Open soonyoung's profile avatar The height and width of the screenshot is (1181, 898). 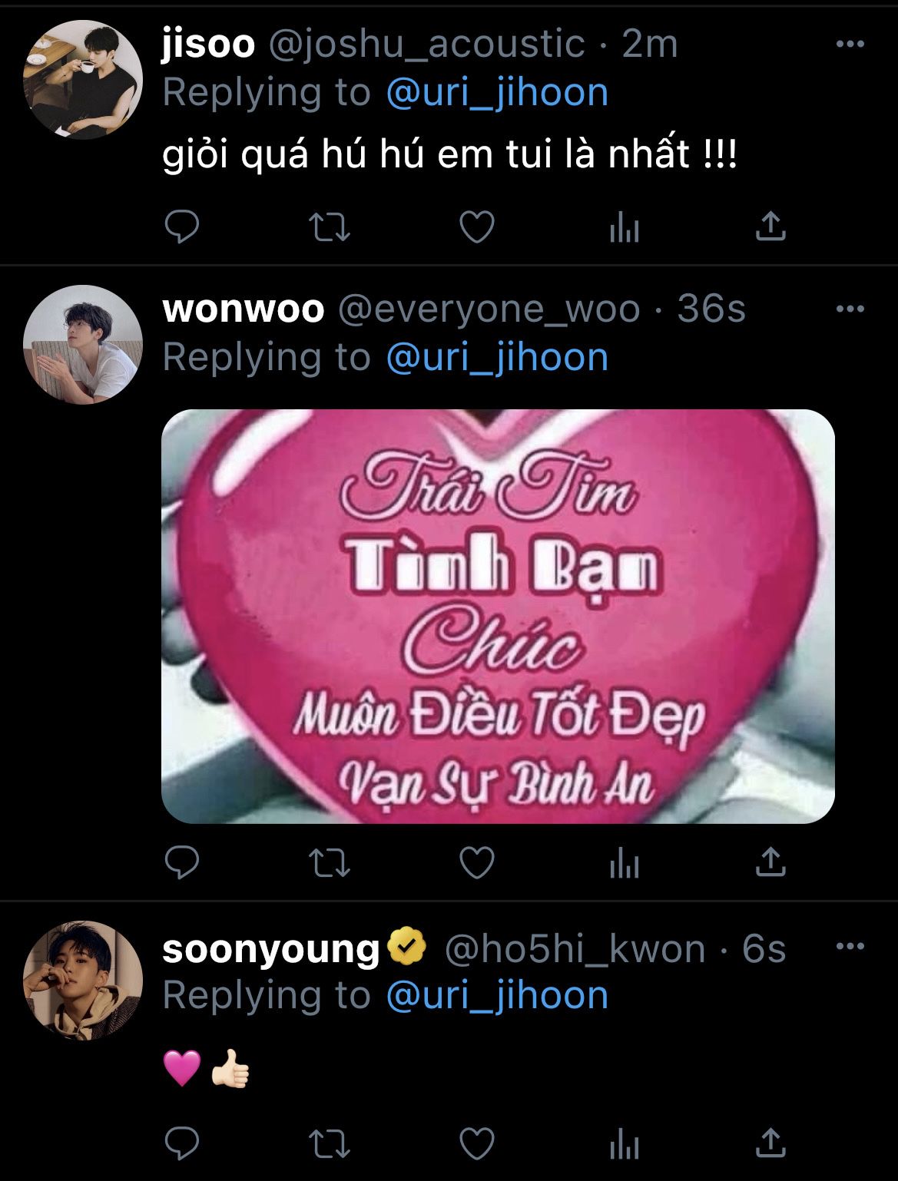pos(83,981)
